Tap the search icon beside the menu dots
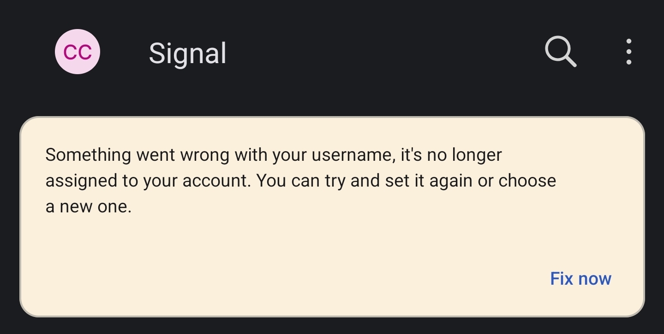The image size is (664, 334). 560,52
